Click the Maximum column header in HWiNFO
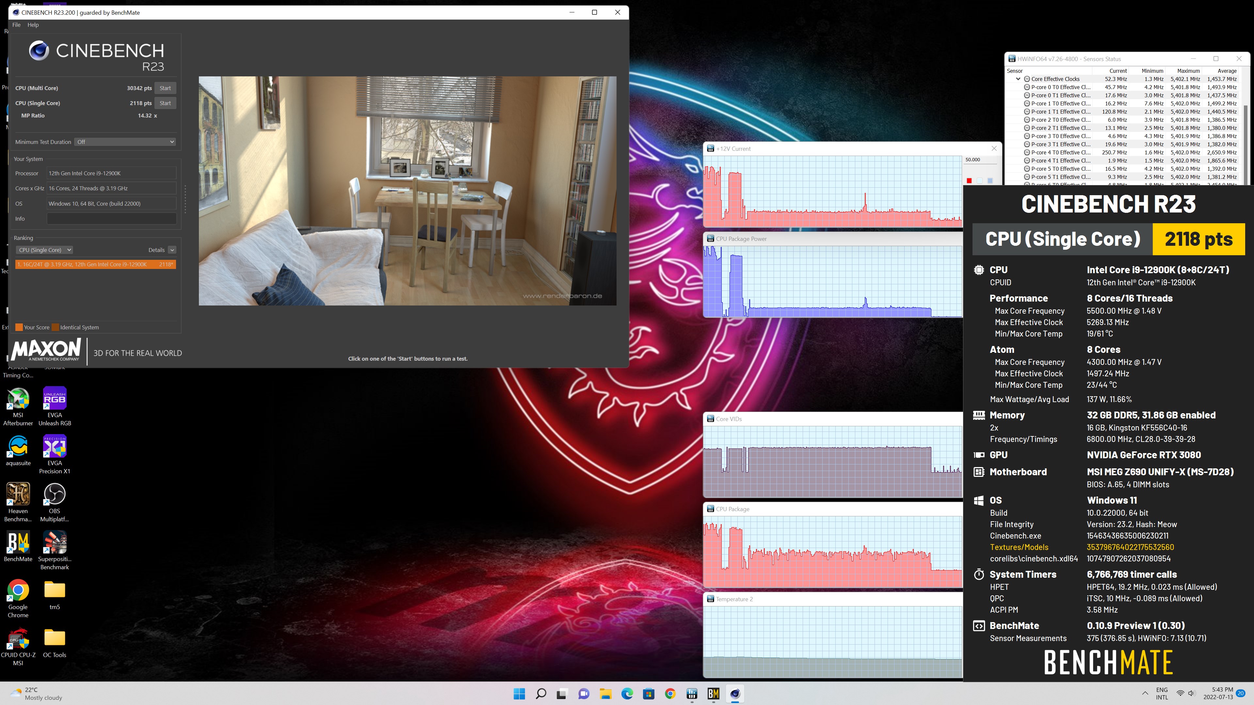This screenshot has height=705, width=1254. click(1188, 71)
